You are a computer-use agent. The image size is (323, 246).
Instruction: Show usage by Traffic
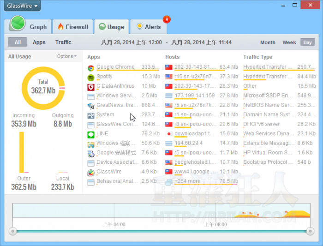[63, 42]
